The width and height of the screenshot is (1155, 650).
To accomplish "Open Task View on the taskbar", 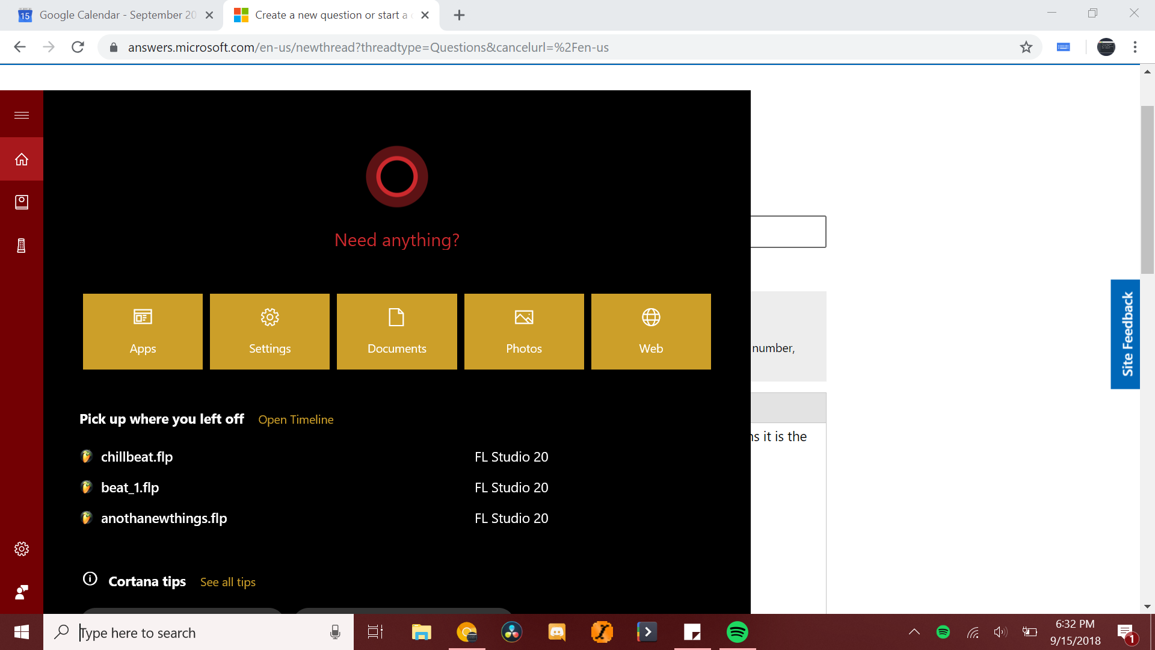I will pos(375,632).
